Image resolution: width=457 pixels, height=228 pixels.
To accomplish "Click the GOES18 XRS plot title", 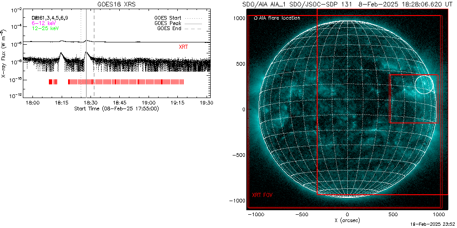I will (117, 5).
